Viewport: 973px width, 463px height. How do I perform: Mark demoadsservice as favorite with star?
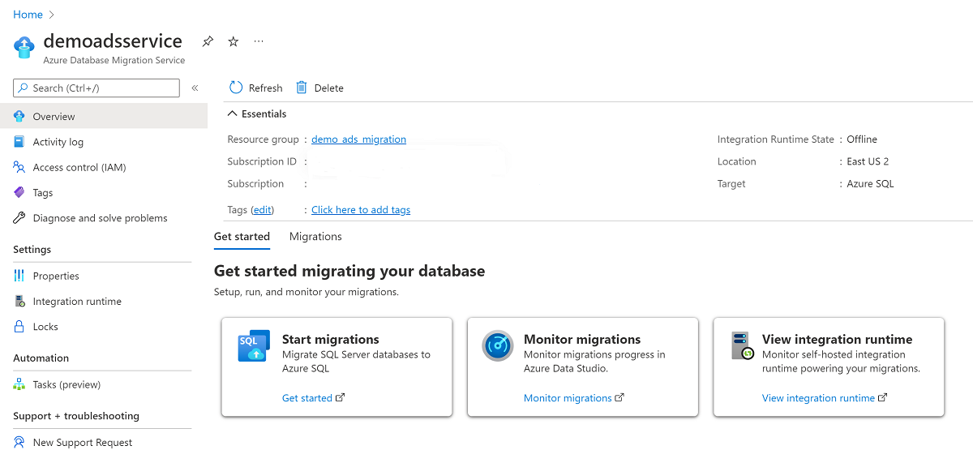point(233,41)
